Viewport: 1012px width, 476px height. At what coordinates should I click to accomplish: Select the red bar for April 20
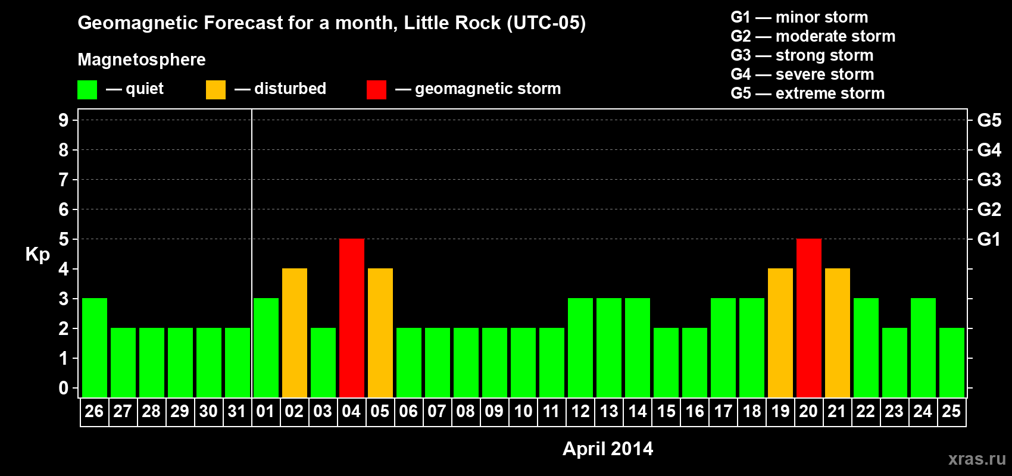pyautogui.click(x=809, y=318)
